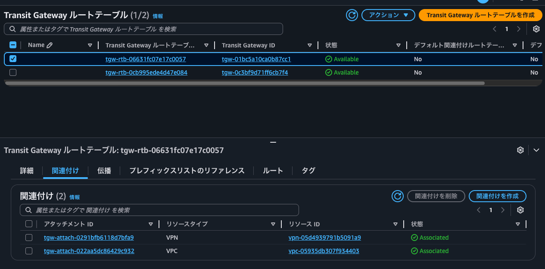
Task: Switch to the 伝播 tab
Action: [104, 171]
